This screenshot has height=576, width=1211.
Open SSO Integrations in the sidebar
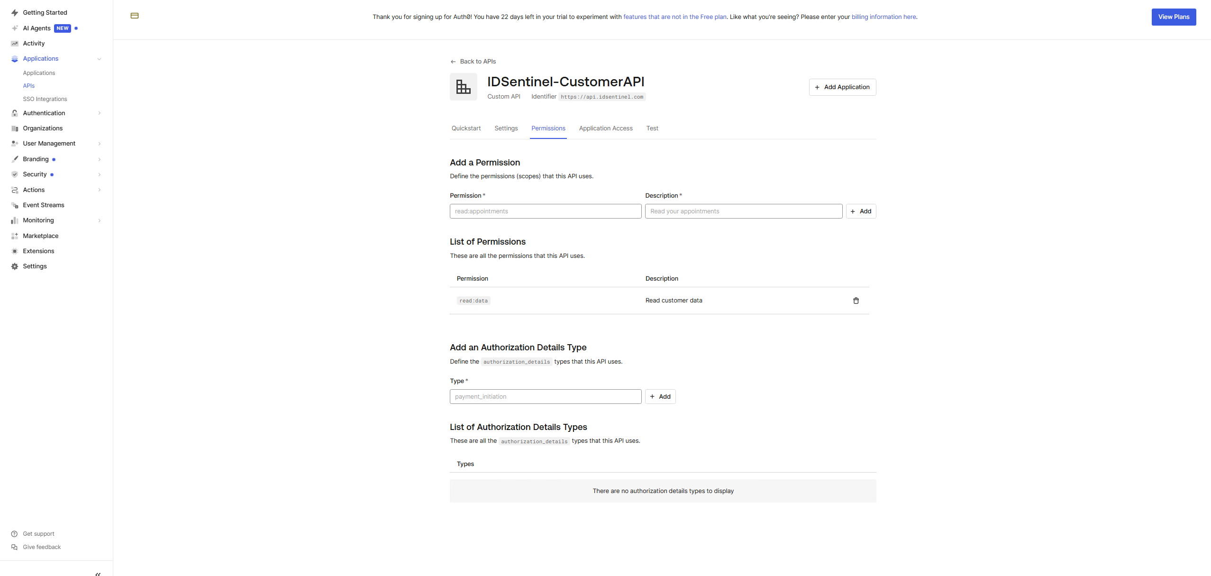tap(45, 99)
